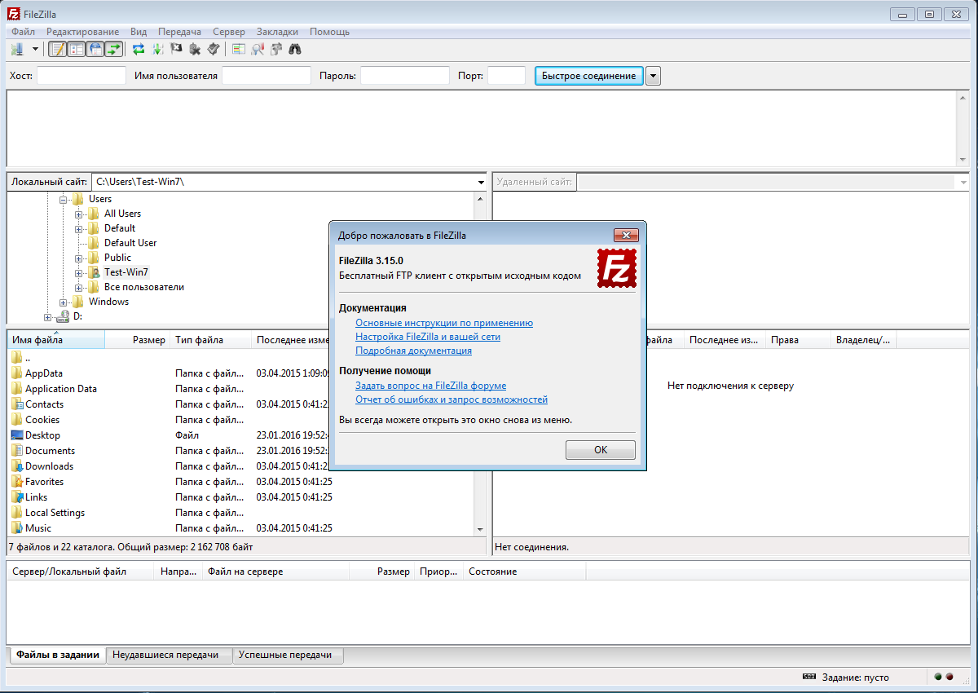Click OK in the welcome dialog
The width and height of the screenshot is (978, 693).
[x=601, y=450]
